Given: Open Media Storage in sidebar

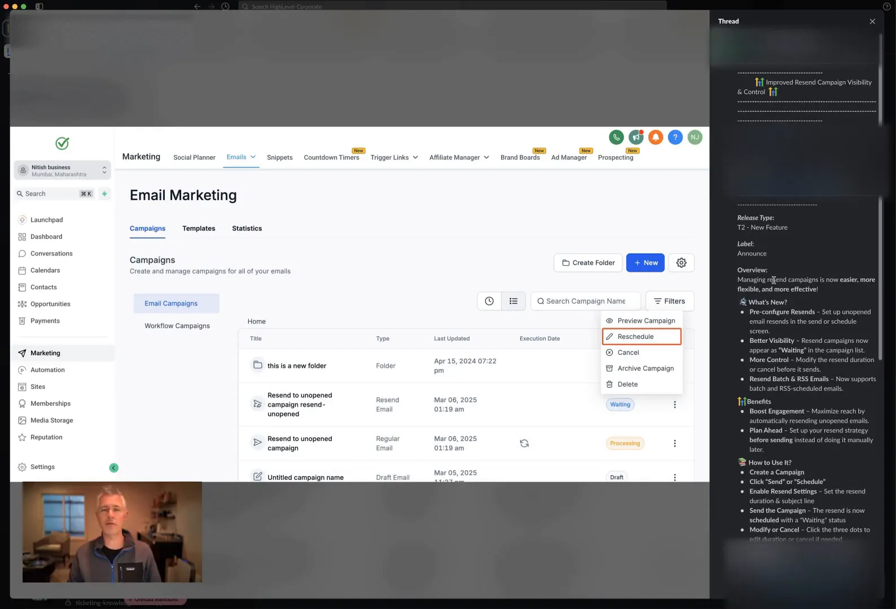Looking at the screenshot, I should click(x=51, y=420).
